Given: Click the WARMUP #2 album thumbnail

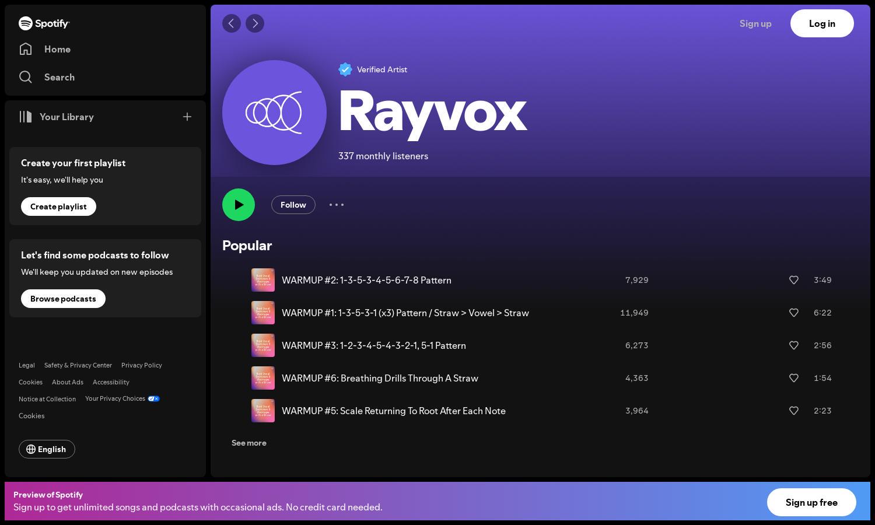Looking at the screenshot, I should tap(263, 280).
